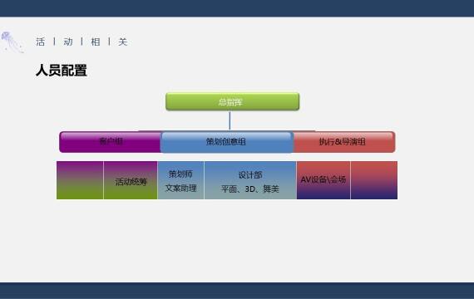474x299 pixels.
Task: Click the AV设备\会场 cell
Action: coord(323,180)
